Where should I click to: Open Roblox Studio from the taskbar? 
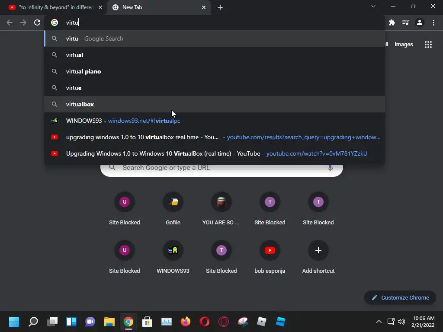click(x=280, y=322)
